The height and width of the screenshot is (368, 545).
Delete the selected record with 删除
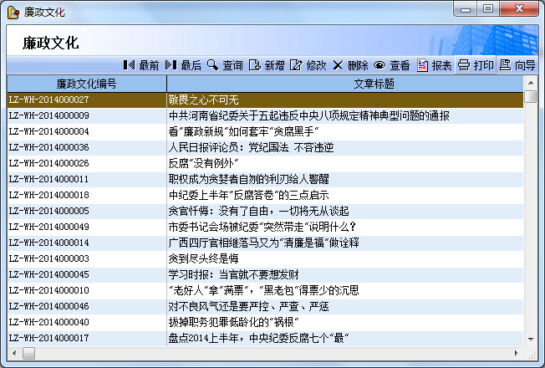pos(350,65)
